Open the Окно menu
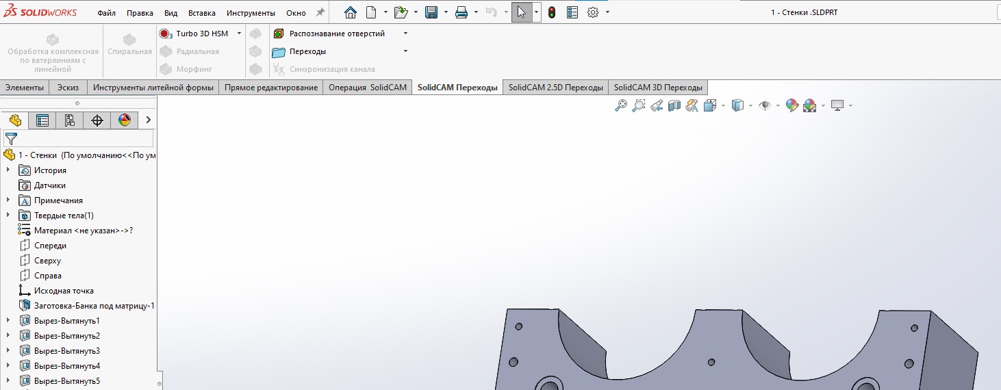Image resolution: width=1001 pixels, height=390 pixels. click(296, 13)
